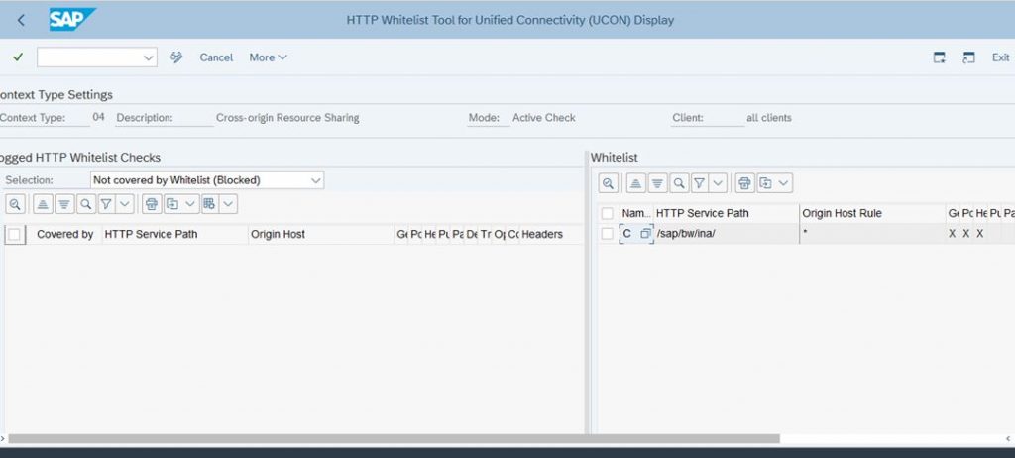Click the SAP logo
The width and height of the screenshot is (1015, 458).
[x=71, y=20]
